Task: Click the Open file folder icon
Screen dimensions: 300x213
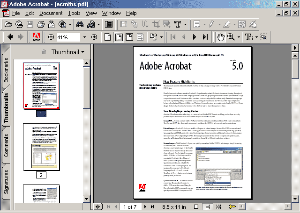Action: click(8, 24)
